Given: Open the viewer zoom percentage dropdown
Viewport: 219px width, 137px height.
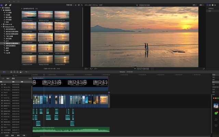Looking at the screenshot, I should click(x=194, y=5).
